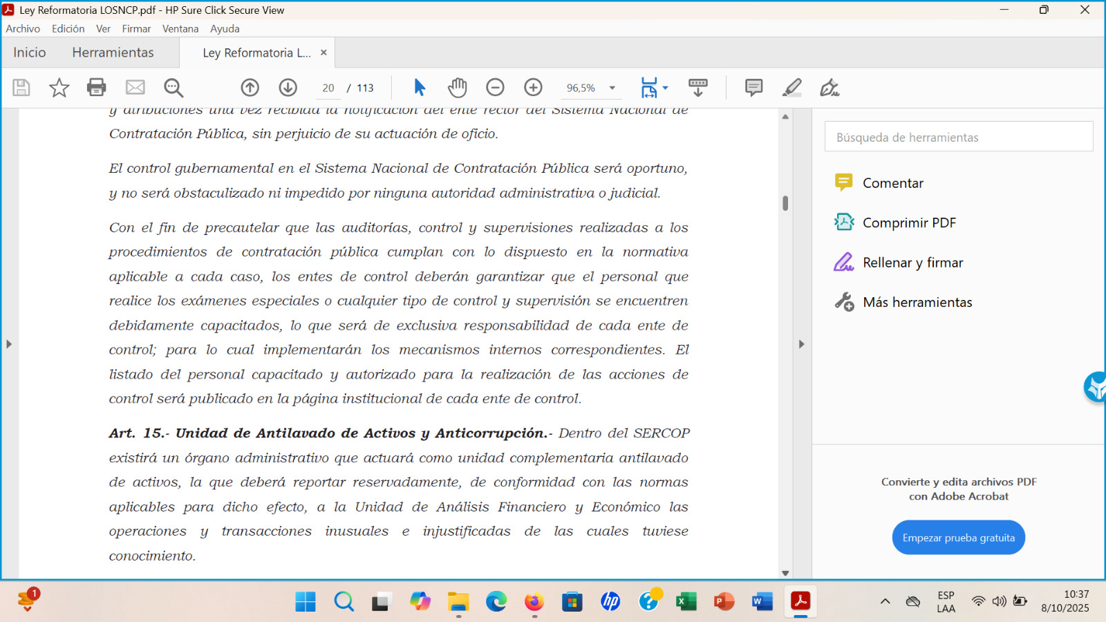Add a sticky note comment
The image size is (1106, 622).
click(753, 88)
